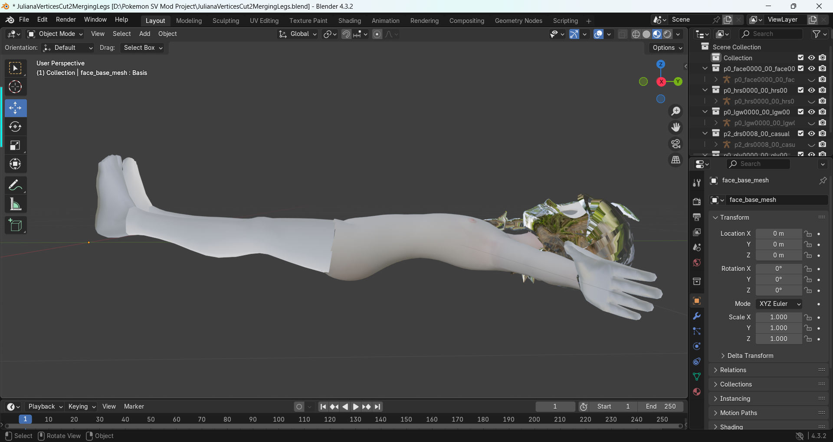The image size is (833, 442).
Task: Open the timeline Marker menu
Action: pos(134,406)
